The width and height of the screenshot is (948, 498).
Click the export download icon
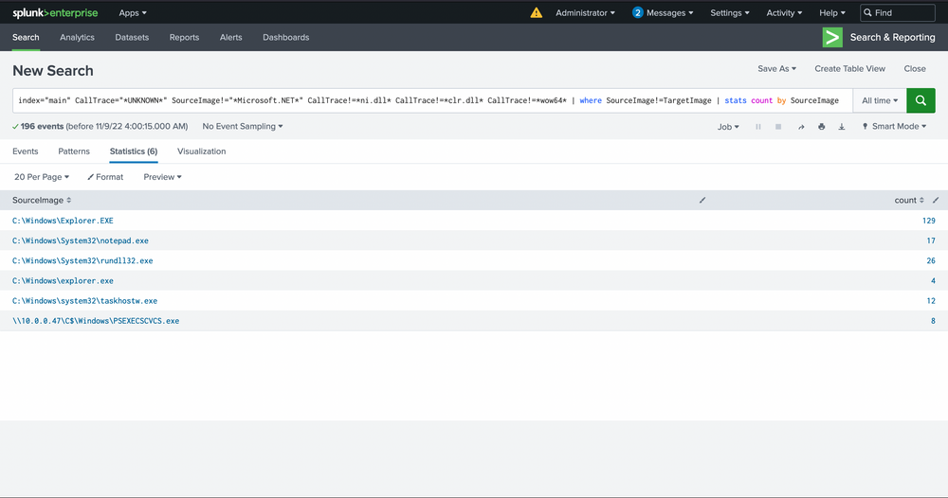[841, 127]
